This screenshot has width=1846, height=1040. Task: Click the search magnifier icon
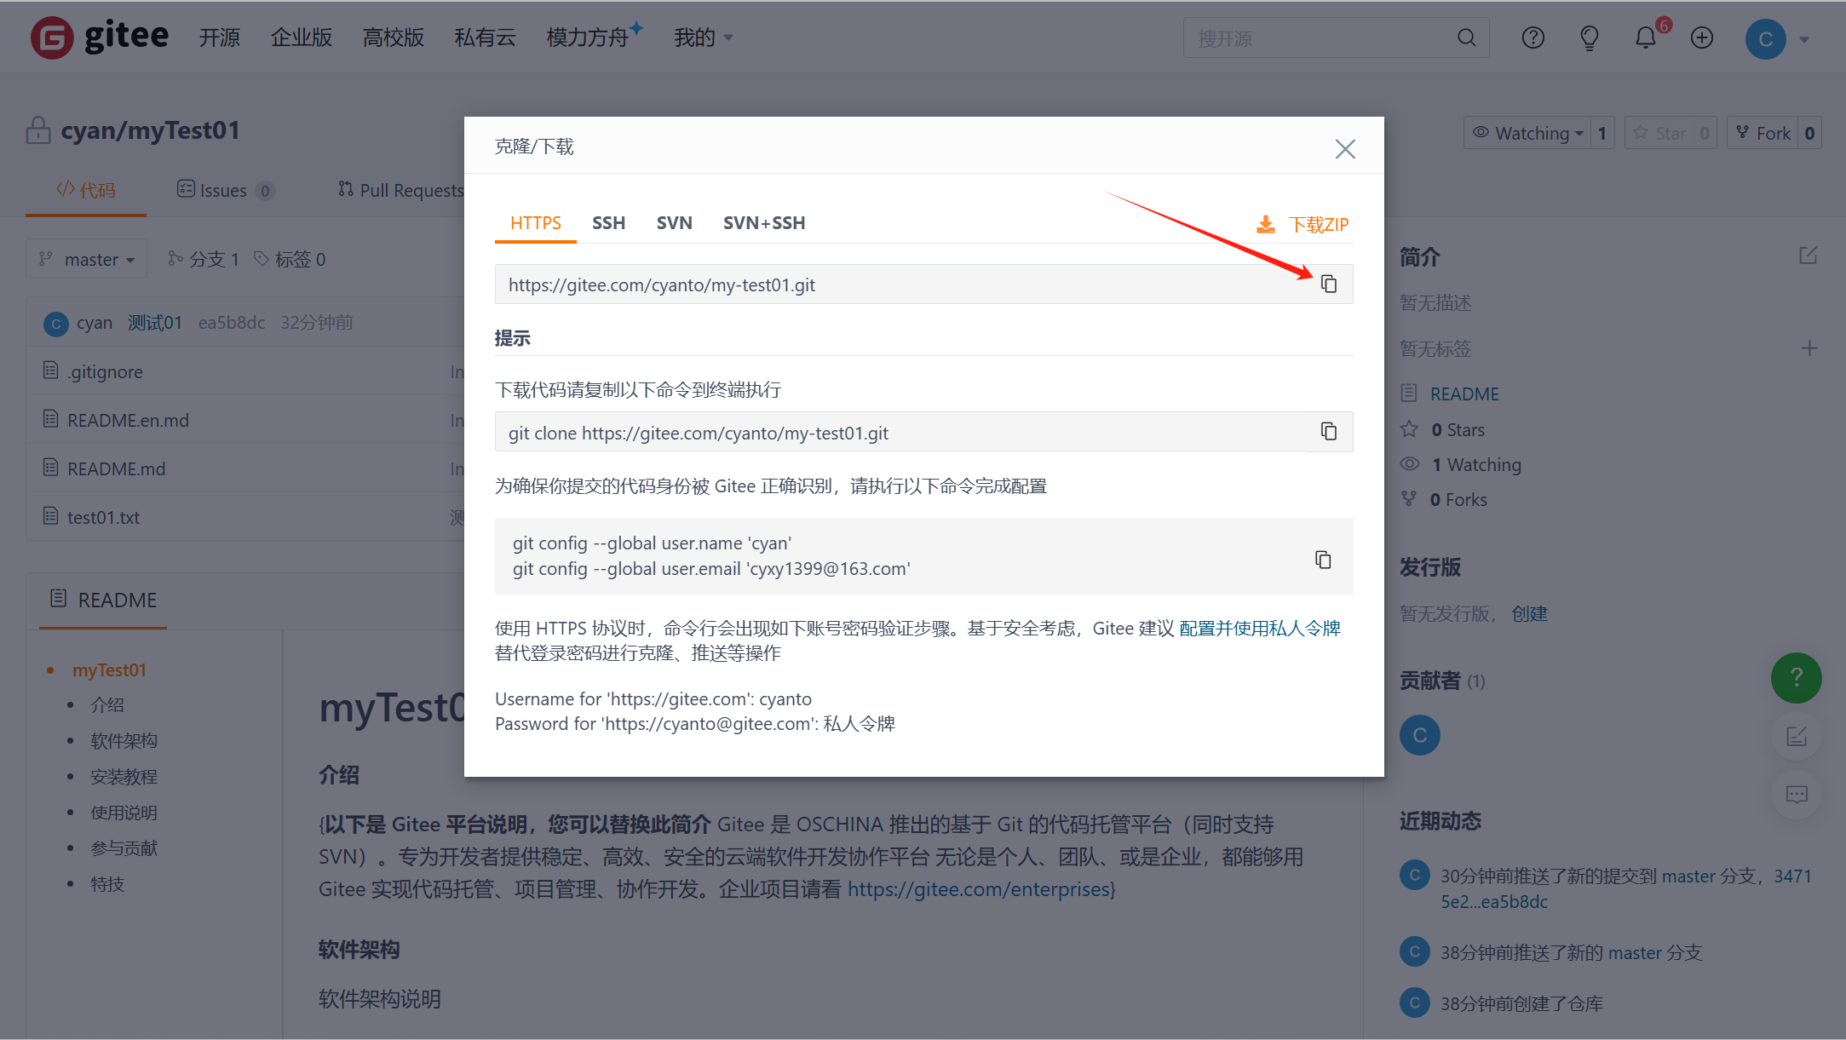1467,37
